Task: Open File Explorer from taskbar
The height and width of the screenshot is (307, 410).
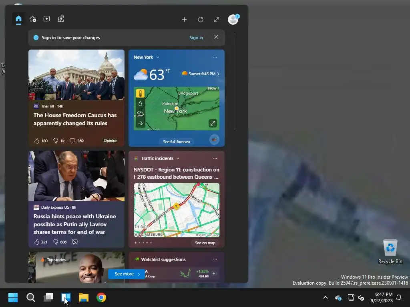Action: pyautogui.click(x=84, y=297)
